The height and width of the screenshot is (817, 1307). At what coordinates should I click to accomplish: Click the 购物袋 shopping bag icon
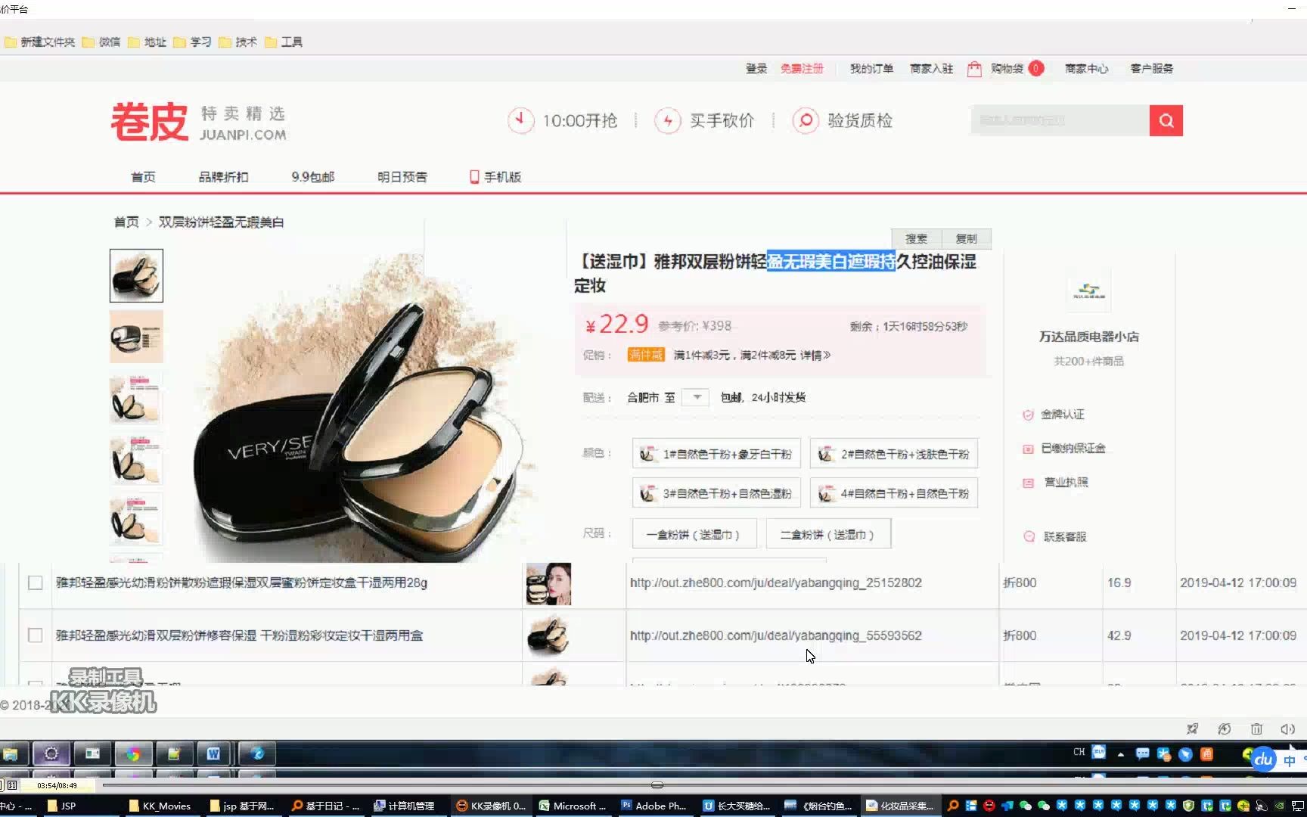(974, 69)
